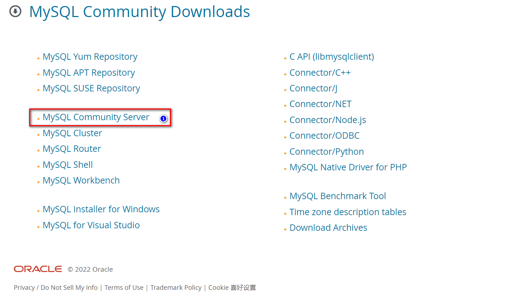Open the Download Archives page

pyautogui.click(x=328, y=228)
